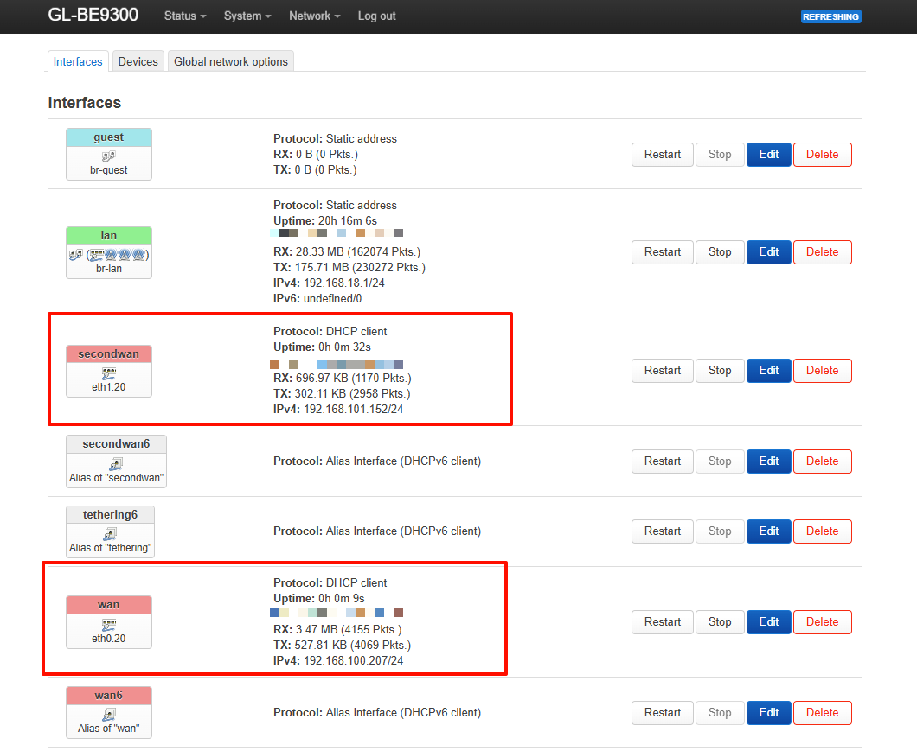The width and height of the screenshot is (917, 751).
Task: Click the br-guest bridge icon
Action: [x=108, y=156]
